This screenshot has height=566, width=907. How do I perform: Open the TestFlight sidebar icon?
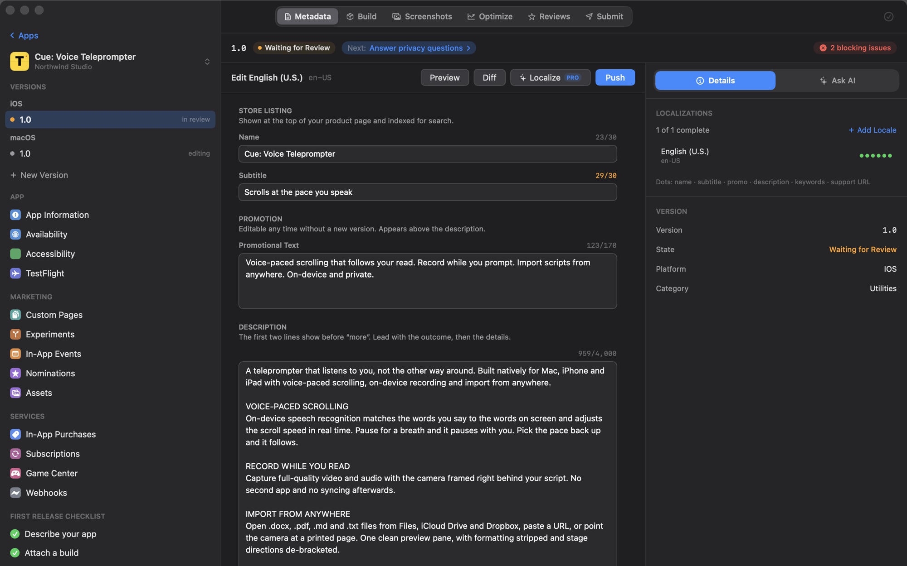[x=15, y=273]
